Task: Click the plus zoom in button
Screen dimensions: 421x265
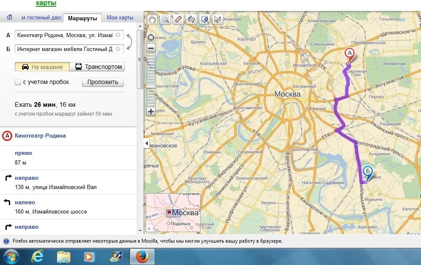Action: pyautogui.click(x=151, y=111)
